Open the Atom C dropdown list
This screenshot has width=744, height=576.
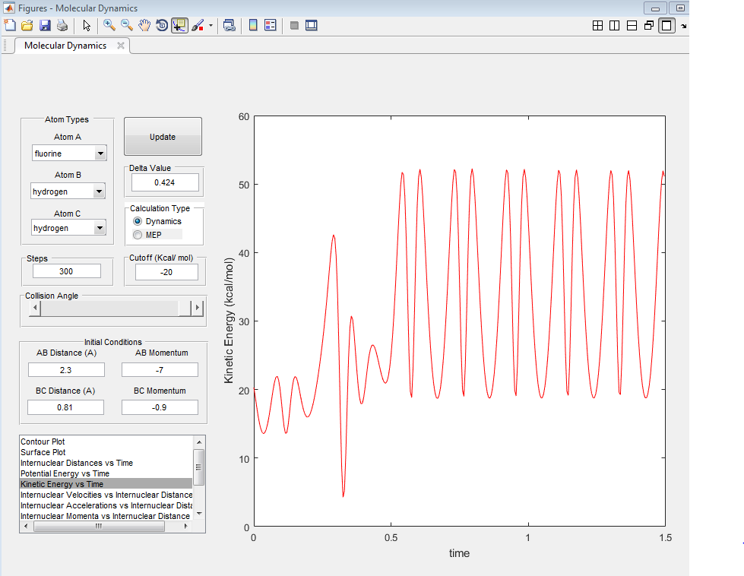coord(99,228)
